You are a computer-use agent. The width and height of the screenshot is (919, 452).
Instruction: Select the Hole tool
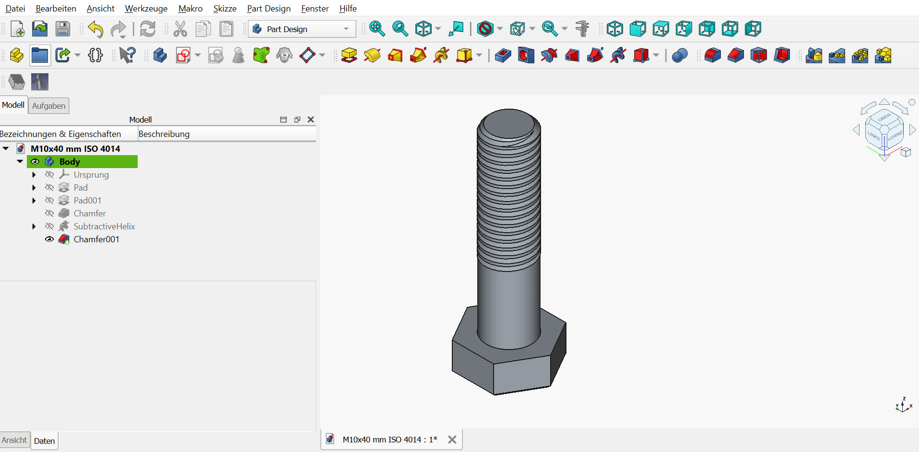pos(526,56)
